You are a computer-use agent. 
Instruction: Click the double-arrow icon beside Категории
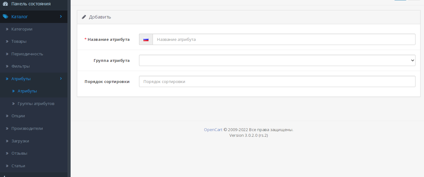click(7, 29)
